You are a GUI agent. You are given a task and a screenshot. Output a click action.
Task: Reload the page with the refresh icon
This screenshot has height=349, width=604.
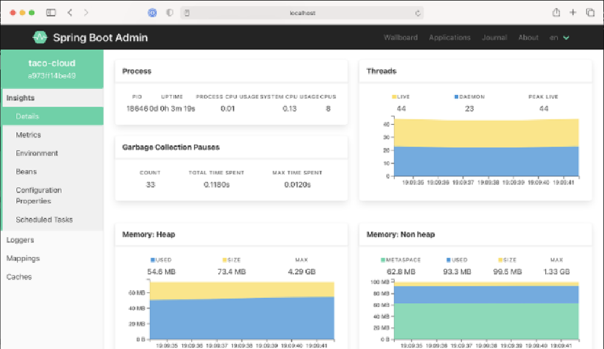pos(418,13)
